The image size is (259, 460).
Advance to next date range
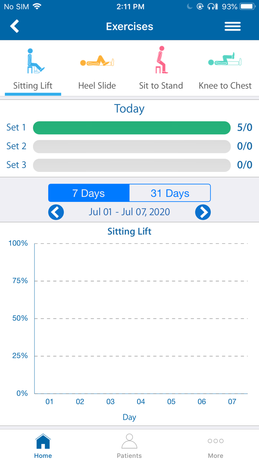point(203,212)
